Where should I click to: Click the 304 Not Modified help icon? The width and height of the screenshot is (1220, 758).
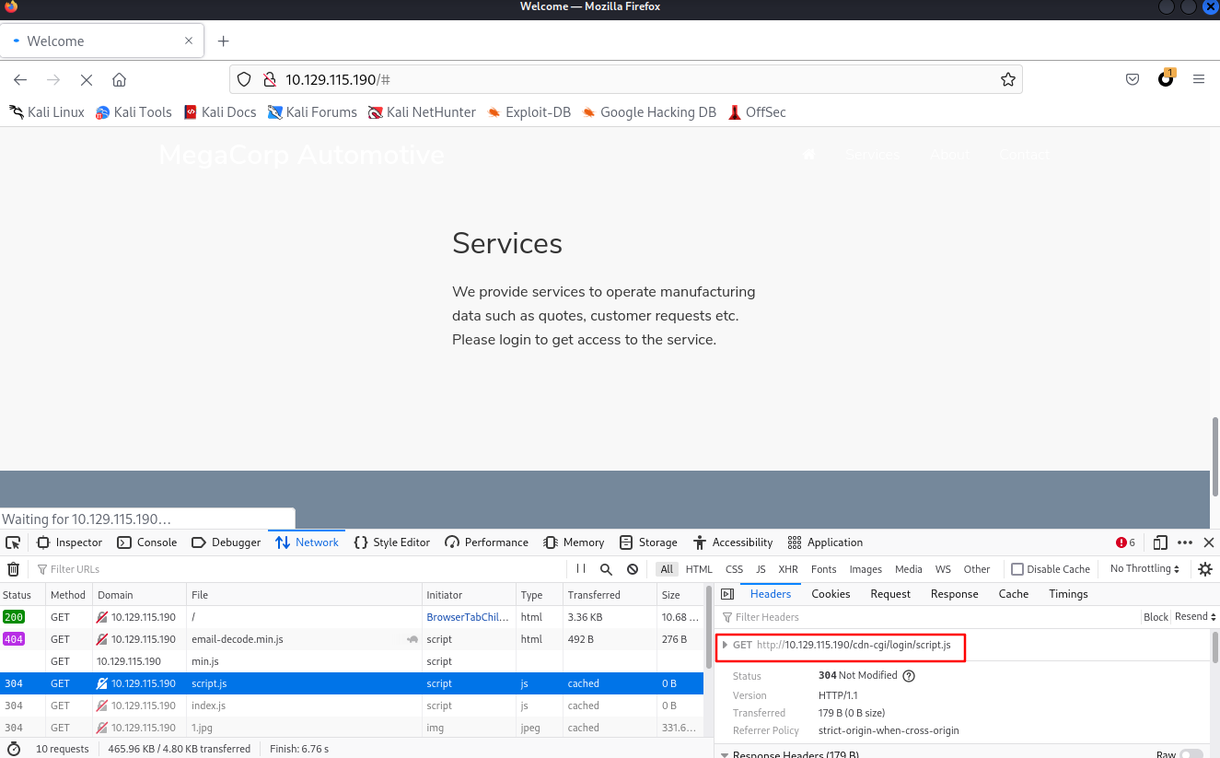point(909,675)
